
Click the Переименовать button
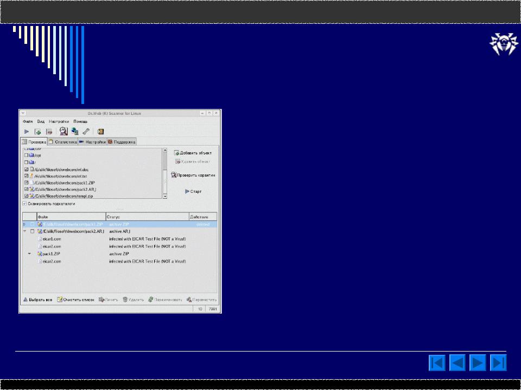(x=165, y=300)
